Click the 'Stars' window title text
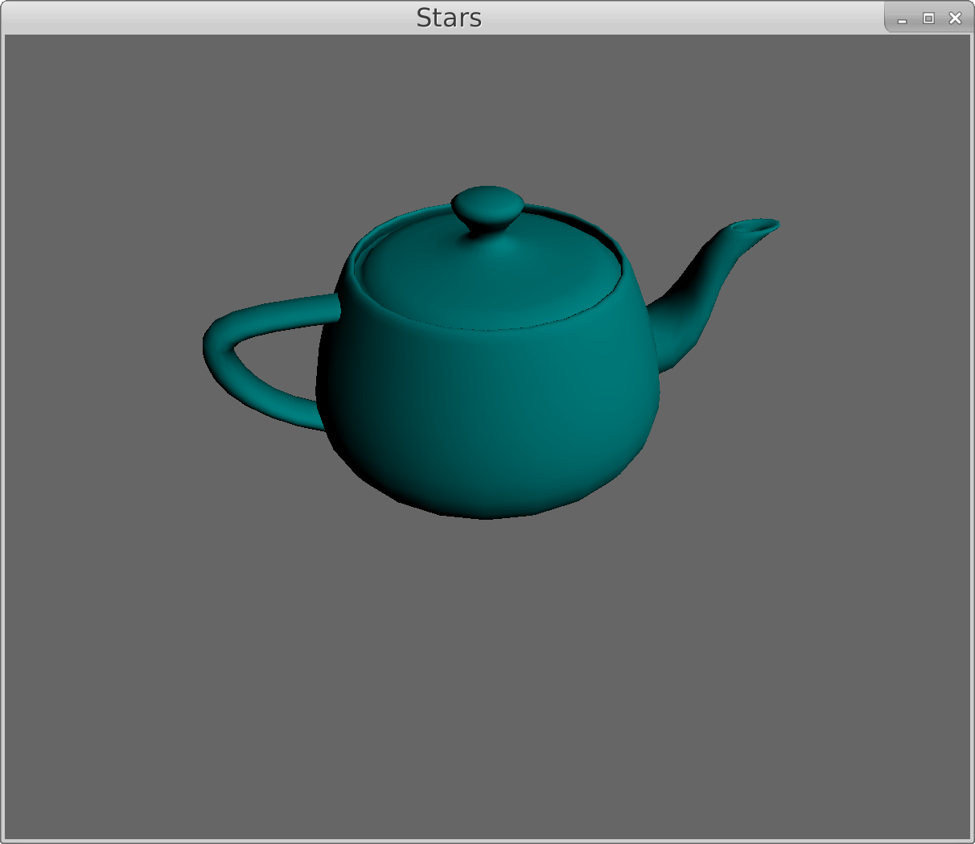Screen dimensions: 975x844 click(448, 18)
